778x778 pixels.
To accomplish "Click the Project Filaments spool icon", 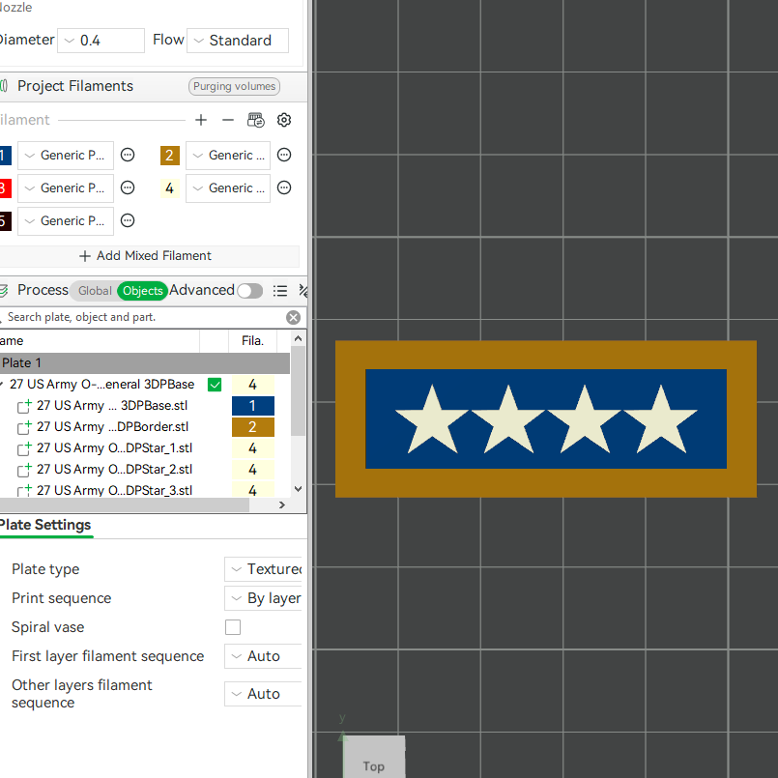I will [x=4, y=86].
